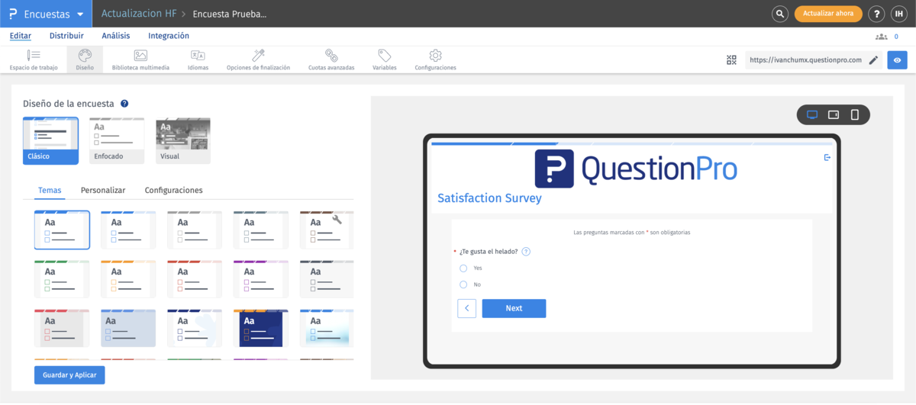Select the theme with solid light-blue background

[128, 329]
